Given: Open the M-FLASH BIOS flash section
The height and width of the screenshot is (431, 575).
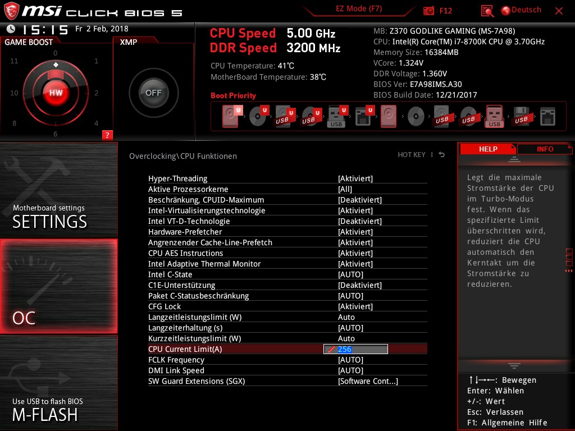Looking at the screenshot, I should (x=58, y=383).
